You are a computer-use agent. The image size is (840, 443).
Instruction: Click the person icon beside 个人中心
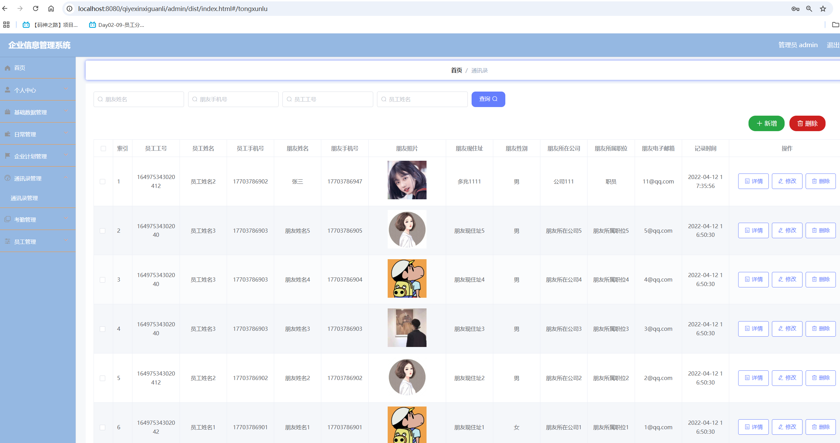click(8, 90)
